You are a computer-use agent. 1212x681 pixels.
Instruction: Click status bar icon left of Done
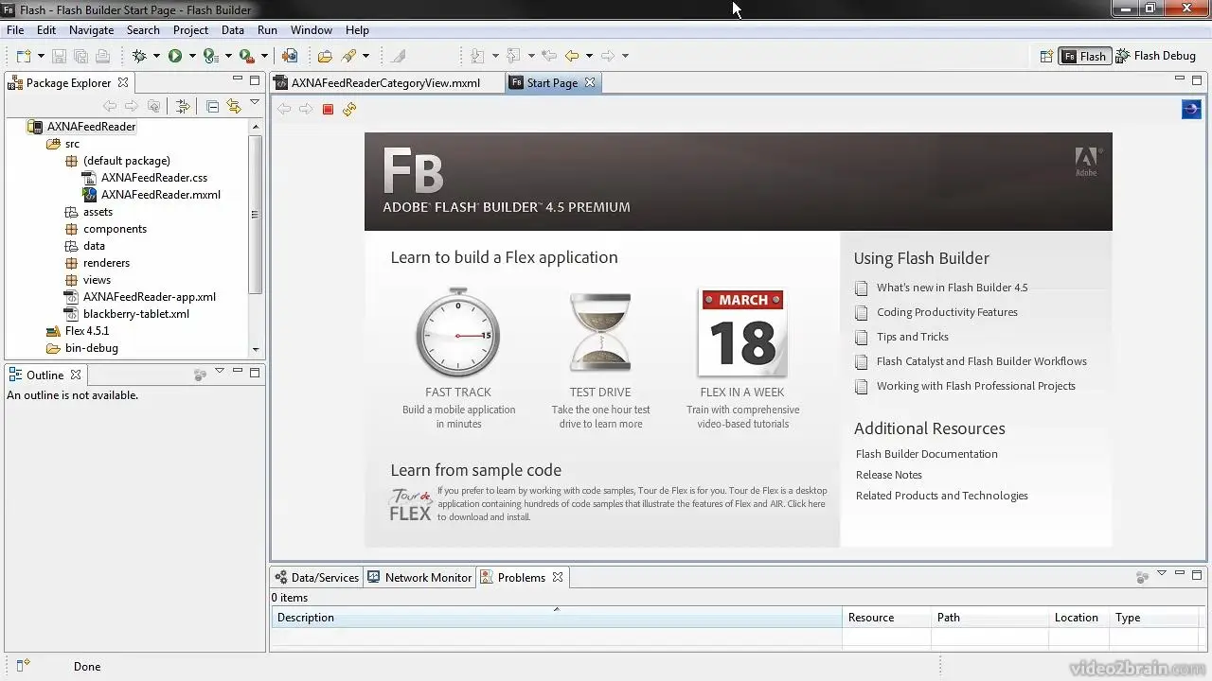click(x=24, y=666)
